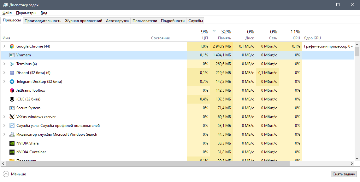Sort by the Состояние column header

[x=168, y=35]
